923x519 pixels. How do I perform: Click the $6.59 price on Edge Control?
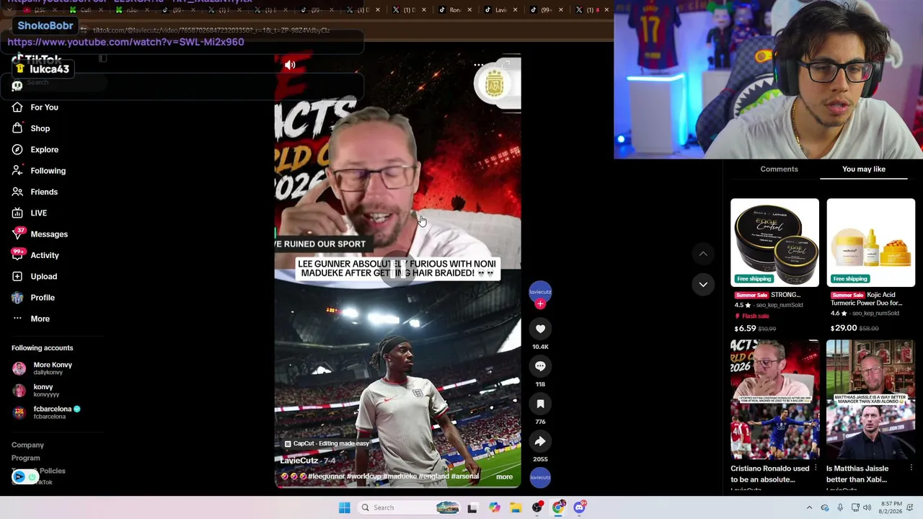click(x=745, y=329)
